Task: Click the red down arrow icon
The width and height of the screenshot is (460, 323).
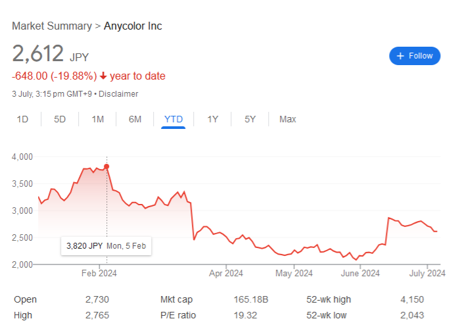Action: pyautogui.click(x=103, y=76)
